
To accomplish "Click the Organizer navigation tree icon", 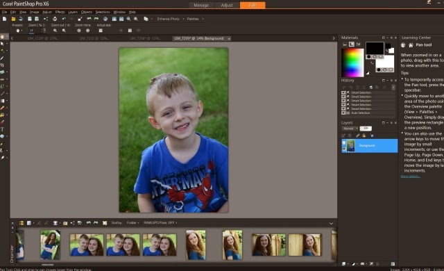I will [x=22, y=223].
